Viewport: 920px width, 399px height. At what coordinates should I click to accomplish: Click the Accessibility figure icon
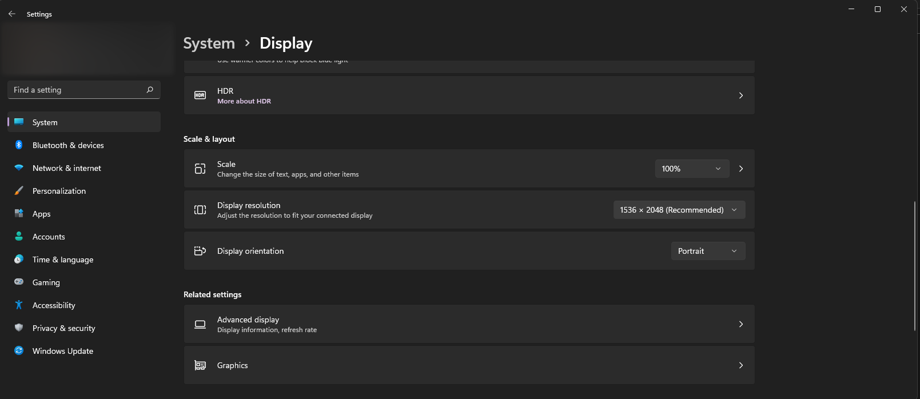pos(19,305)
